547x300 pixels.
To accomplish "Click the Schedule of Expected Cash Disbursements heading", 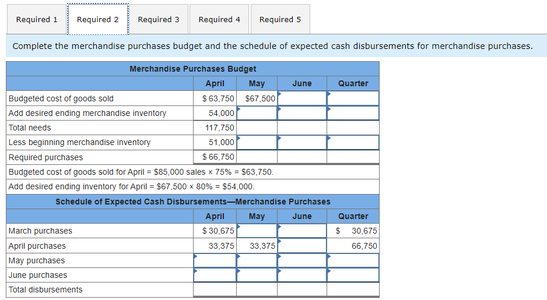I will pyautogui.click(x=193, y=202).
